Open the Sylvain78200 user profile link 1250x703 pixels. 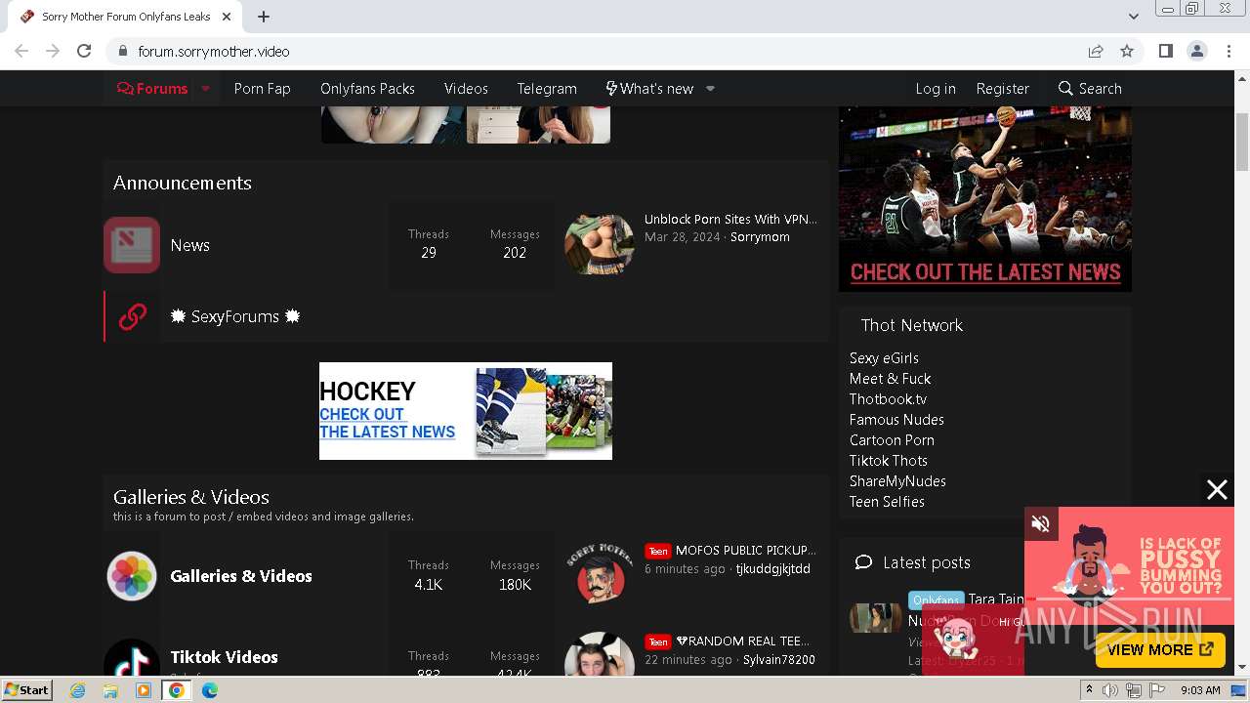pyautogui.click(x=779, y=660)
